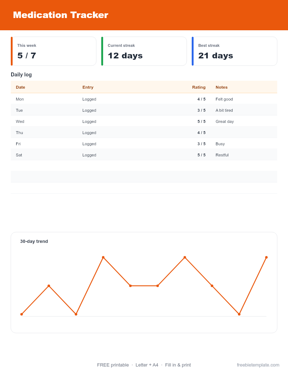Select the Current streak 12 days card
The width and height of the screenshot is (288, 373).
tap(144, 51)
